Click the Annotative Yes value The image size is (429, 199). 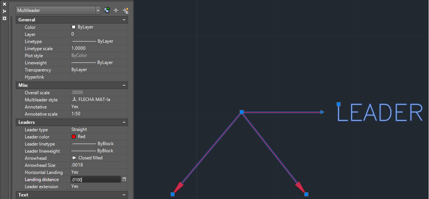point(75,107)
